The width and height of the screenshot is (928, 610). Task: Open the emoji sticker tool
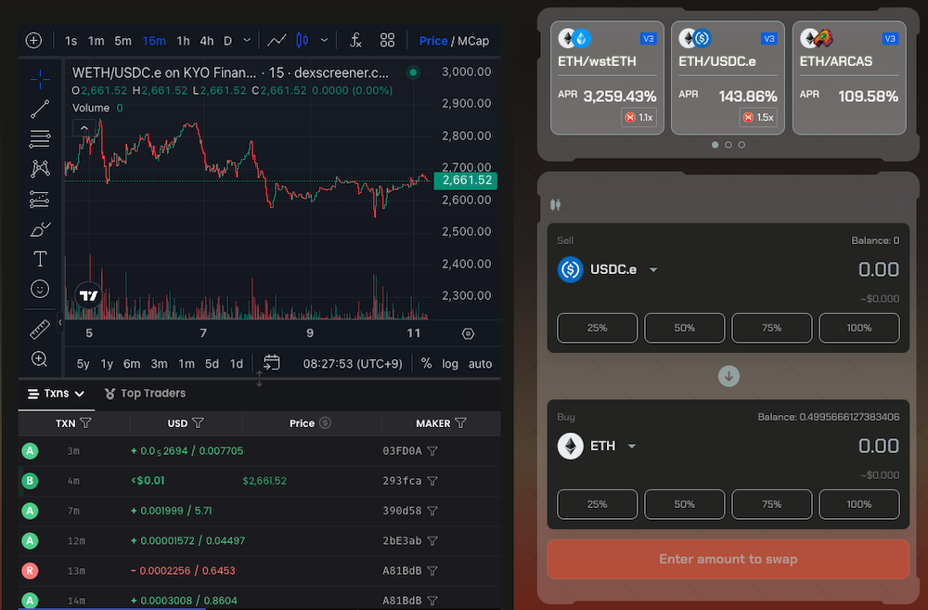tap(39, 289)
